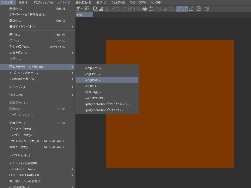Open dropdown arrow beside the save icon
Viewport: 251px width, 188px height.
(112, 9)
